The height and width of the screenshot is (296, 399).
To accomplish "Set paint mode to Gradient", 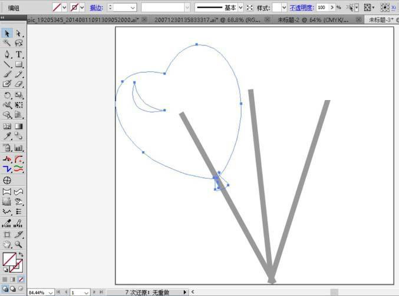I will (13, 280).
